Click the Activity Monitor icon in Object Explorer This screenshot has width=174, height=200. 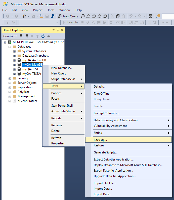click(49, 36)
